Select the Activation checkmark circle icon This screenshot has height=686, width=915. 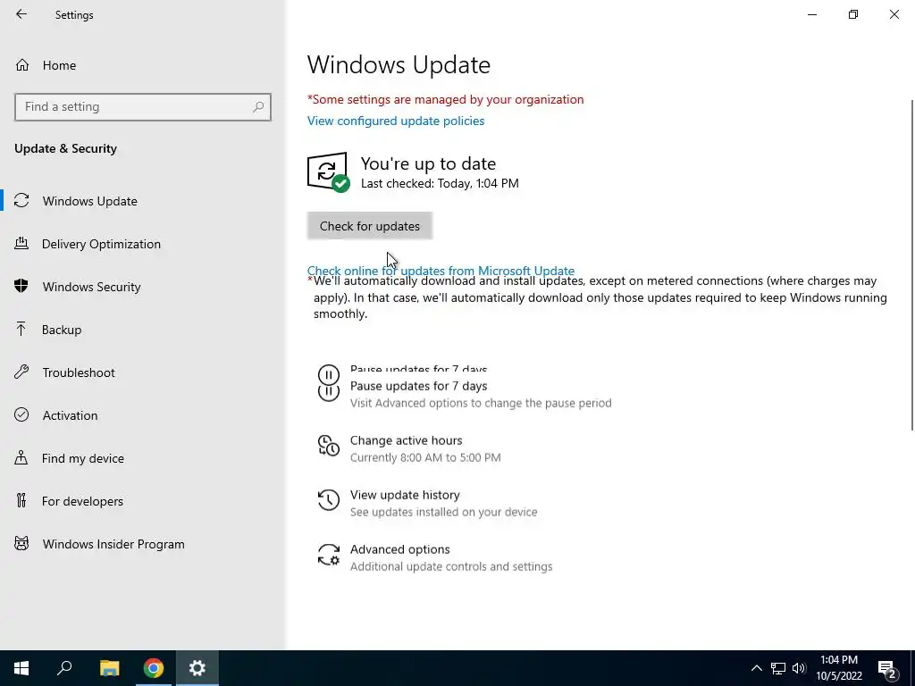tap(21, 414)
